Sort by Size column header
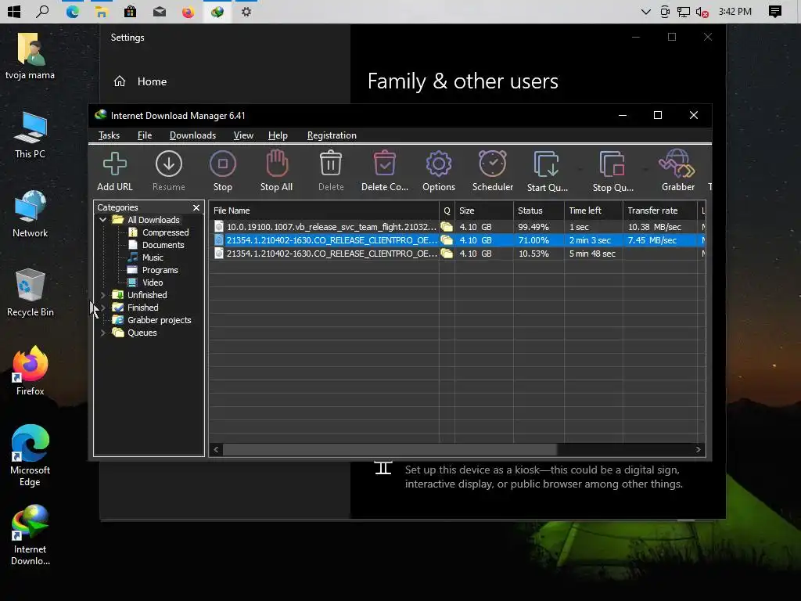The width and height of the screenshot is (801, 601). pos(483,211)
